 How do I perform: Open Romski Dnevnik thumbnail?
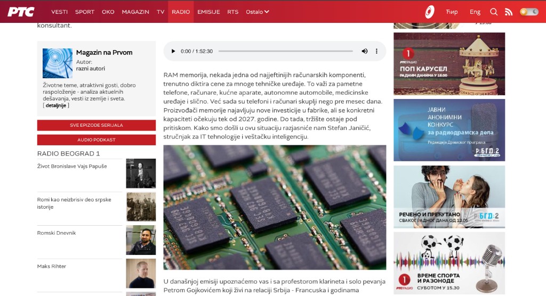141,240
